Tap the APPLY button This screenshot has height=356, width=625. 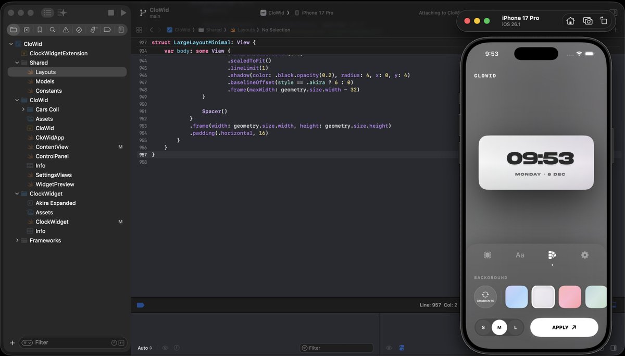coord(564,327)
